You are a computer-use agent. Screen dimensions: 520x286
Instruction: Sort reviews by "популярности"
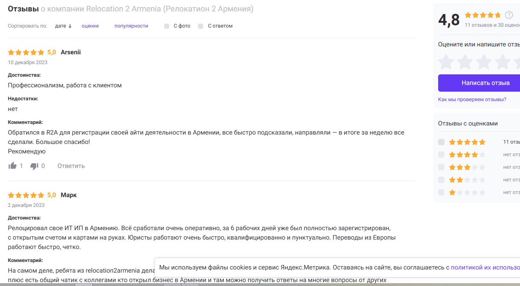(x=131, y=26)
